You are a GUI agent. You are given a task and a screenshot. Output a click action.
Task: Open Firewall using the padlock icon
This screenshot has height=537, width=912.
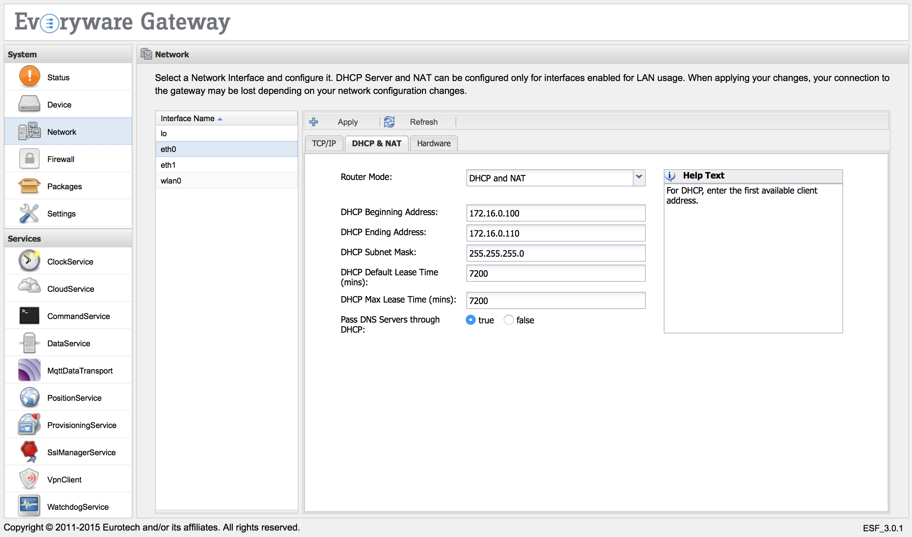coord(29,159)
